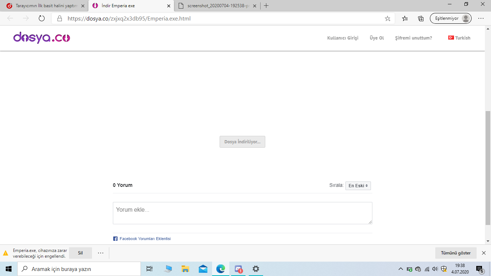Open File Explorer from the taskbar
The height and width of the screenshot is (276, 491).
pos(185,269)
